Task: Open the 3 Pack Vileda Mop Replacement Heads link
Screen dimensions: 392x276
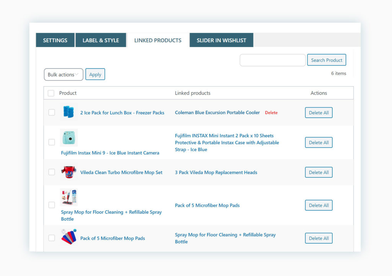Action: pos(216,172)
